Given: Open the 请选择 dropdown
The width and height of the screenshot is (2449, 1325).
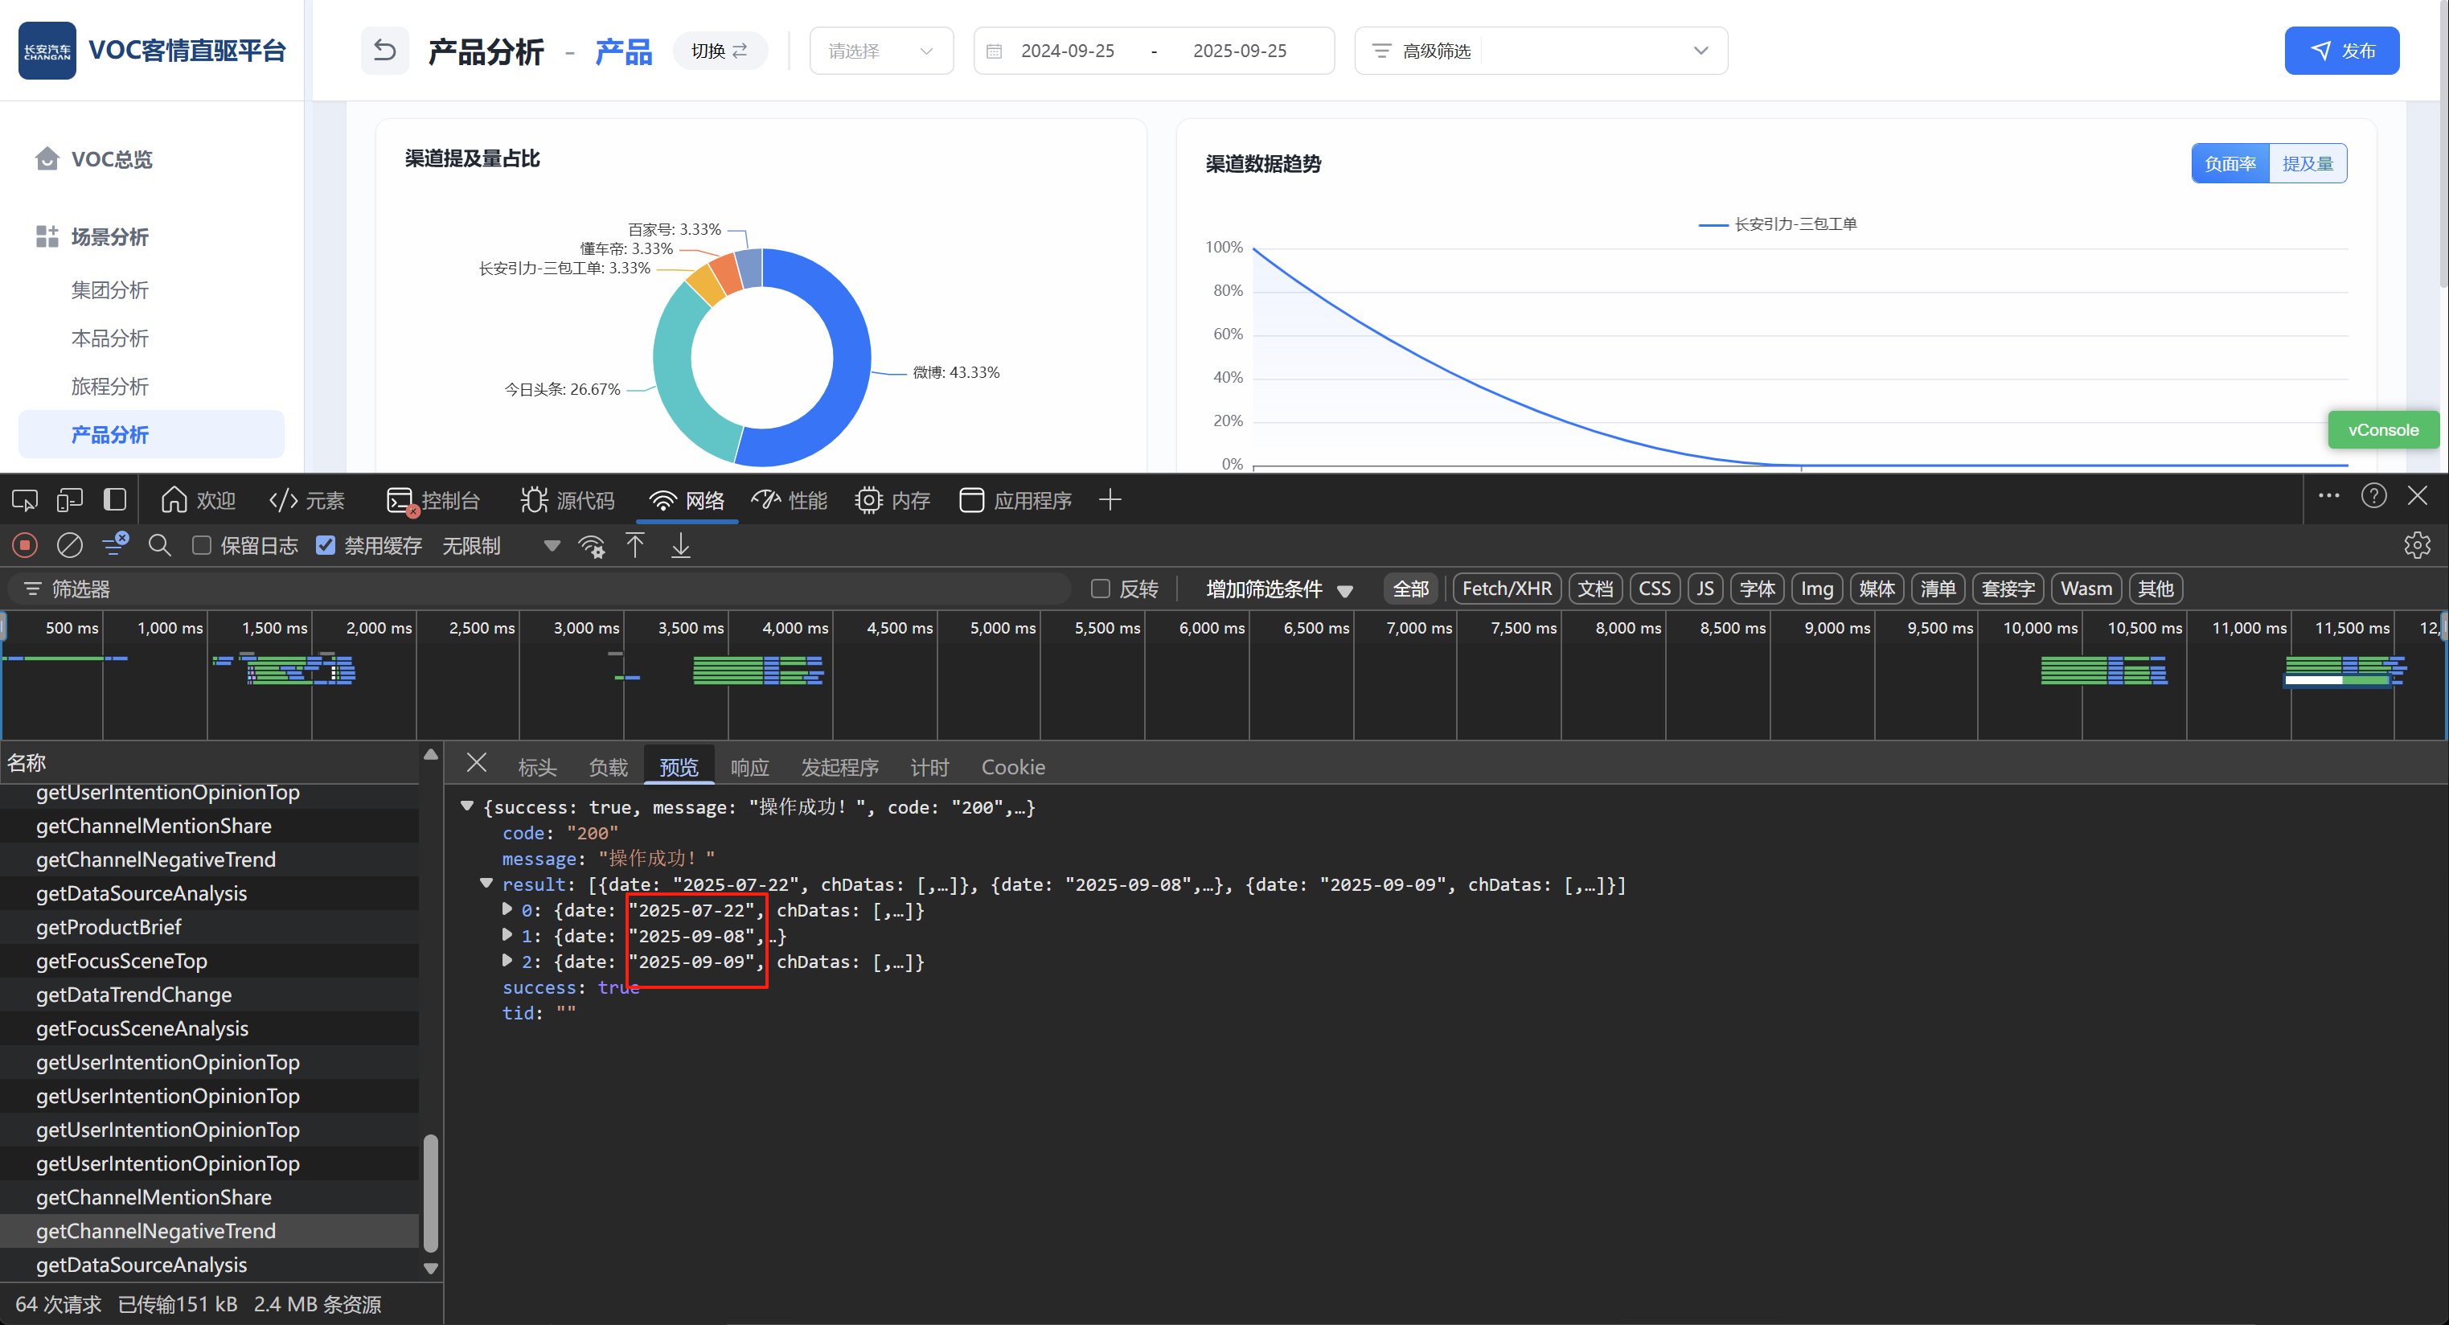Looking at the screenshot, I should click(880, 51).
